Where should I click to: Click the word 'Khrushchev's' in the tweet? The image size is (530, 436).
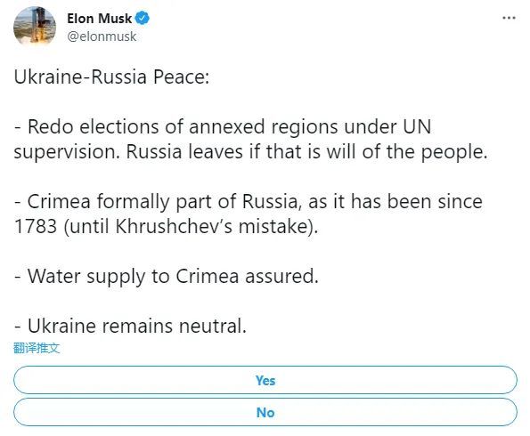coord(174,226)
